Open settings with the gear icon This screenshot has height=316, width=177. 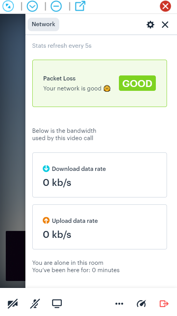150,25
